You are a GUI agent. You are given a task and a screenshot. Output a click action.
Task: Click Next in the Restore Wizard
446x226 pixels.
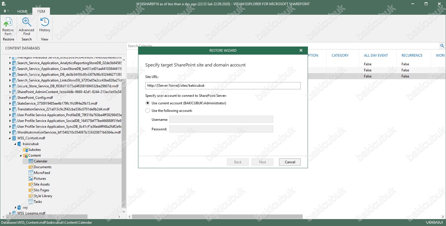[262, 162]
